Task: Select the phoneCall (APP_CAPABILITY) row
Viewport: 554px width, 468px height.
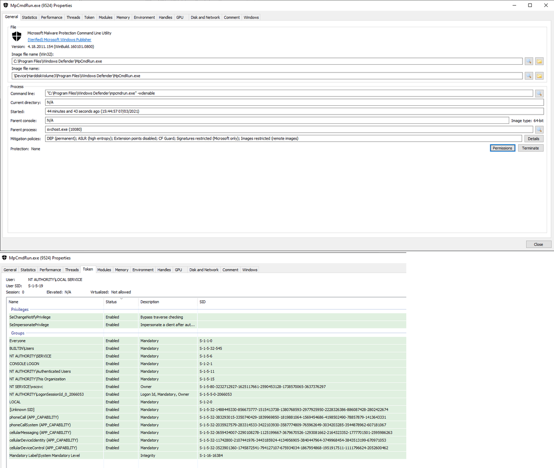Action: tap(206, 417)
